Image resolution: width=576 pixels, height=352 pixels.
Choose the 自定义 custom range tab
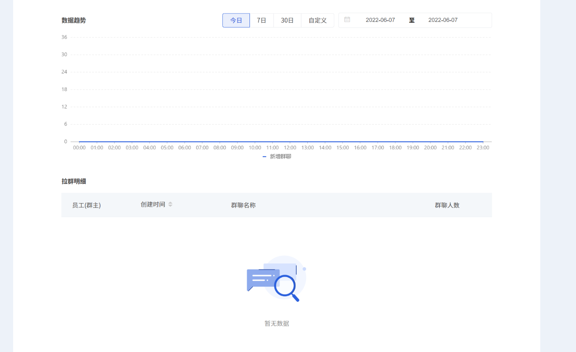(x=318, y=20)
